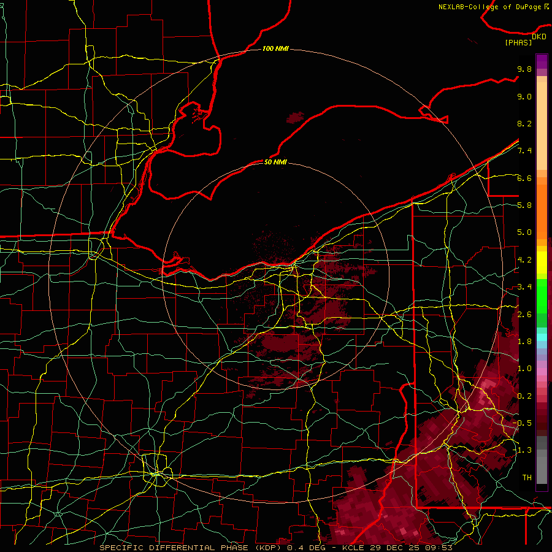Viewport: 552px width, 552px height.
Task: Click the 1.8 scale value
Action: [524, 342]
